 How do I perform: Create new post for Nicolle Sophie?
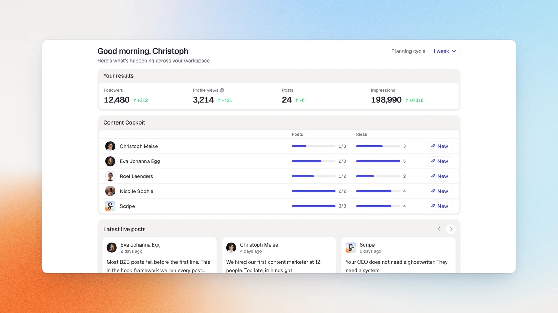tap(439, 191)
